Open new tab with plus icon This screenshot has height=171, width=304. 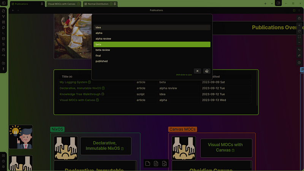[x=265, y=3]
